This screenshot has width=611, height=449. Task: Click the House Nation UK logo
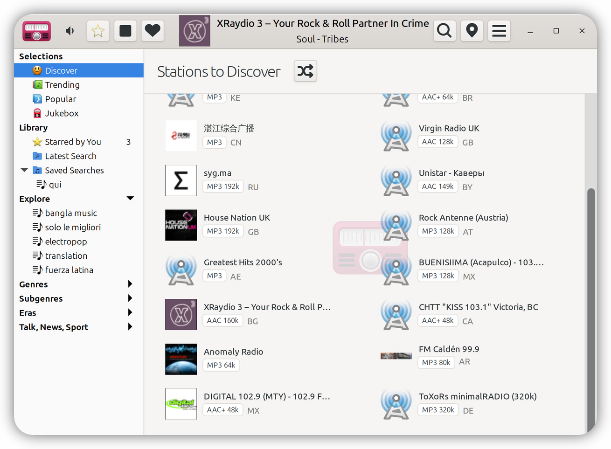pyautogui.click(x=181, y=225)
